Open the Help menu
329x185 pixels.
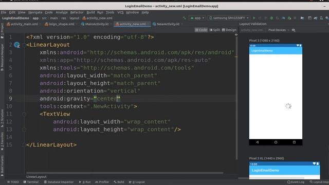click(145, 12)
